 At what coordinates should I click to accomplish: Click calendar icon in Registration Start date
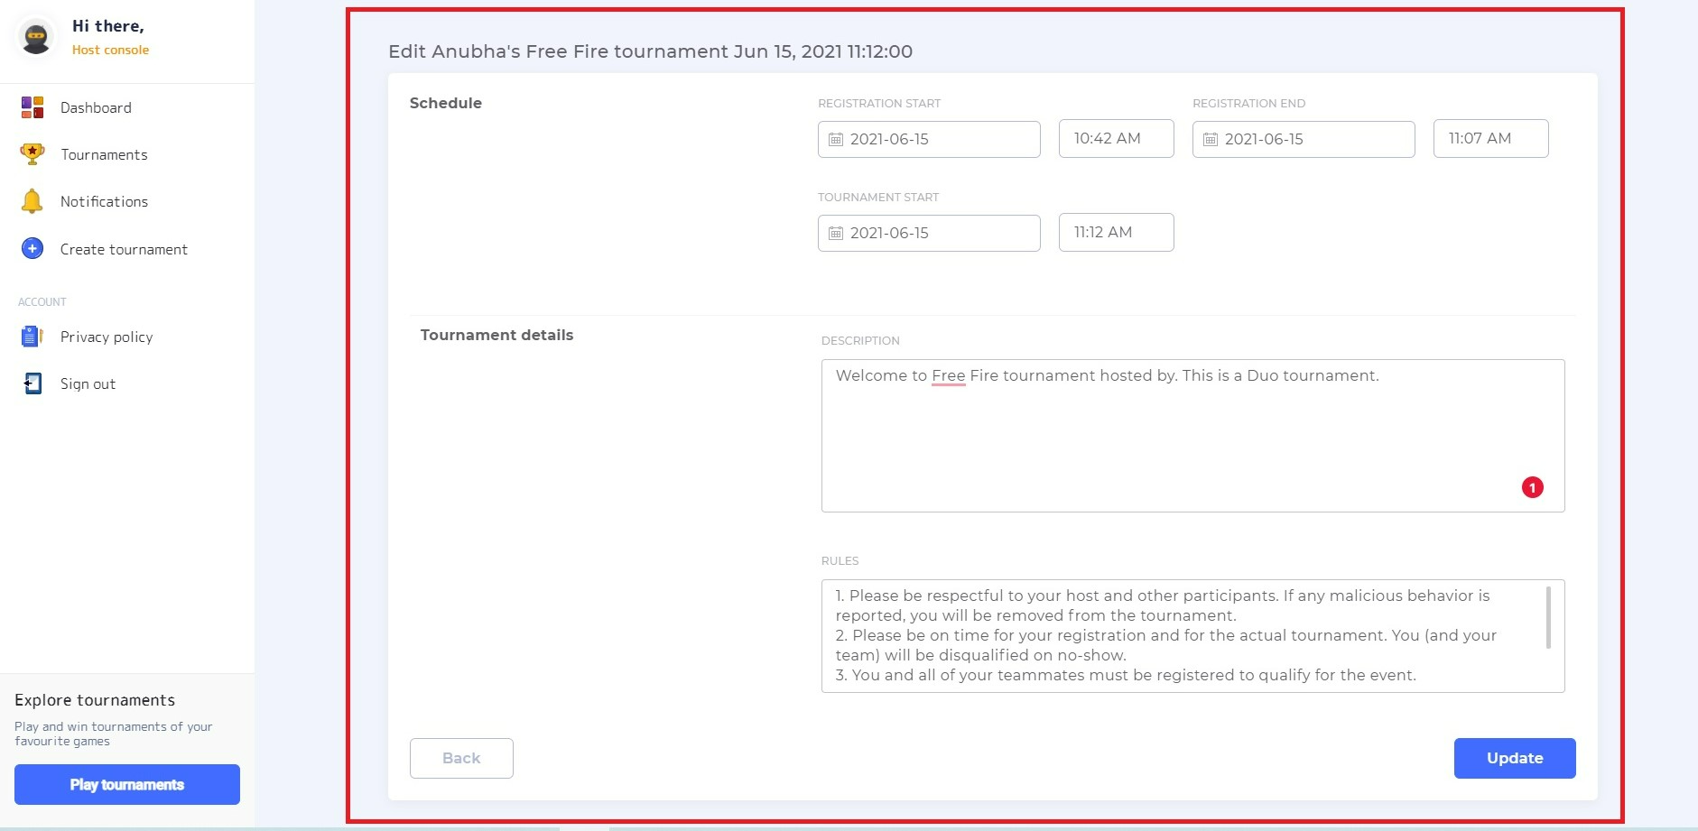pos(836,140)
